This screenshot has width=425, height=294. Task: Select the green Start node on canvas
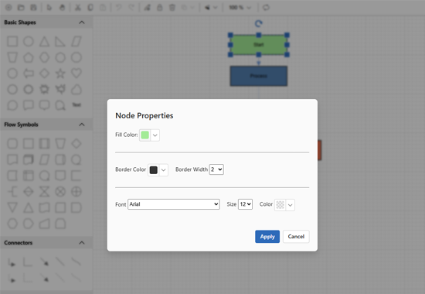tap(259, 45)
